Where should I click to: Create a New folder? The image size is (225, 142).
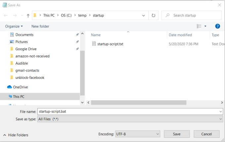pos(40,26)
